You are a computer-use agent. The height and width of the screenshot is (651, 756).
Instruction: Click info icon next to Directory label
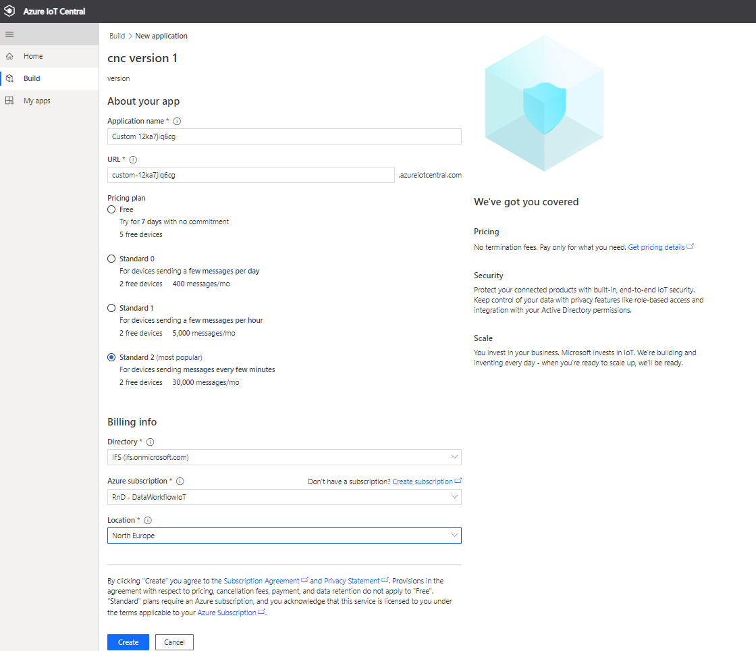[150, 442]
